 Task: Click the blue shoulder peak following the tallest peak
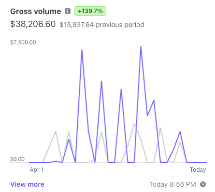[154, 101]
